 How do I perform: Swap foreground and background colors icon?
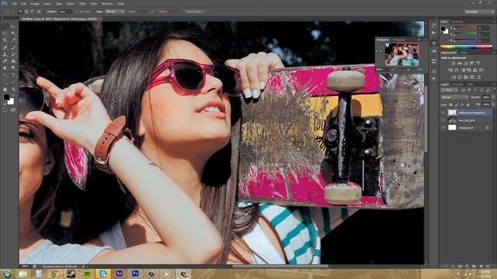[12, 95]
